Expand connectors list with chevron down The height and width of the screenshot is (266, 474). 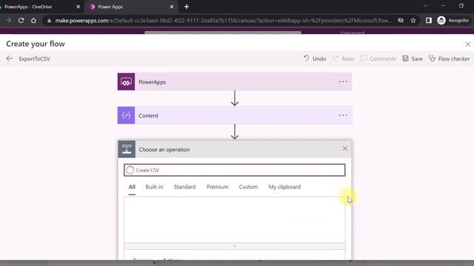tap(234, 246)
